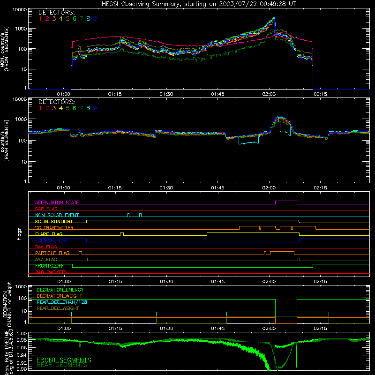Click the short flare flag pulse near 01:17
375x375 pixels.
click(122, 234)
